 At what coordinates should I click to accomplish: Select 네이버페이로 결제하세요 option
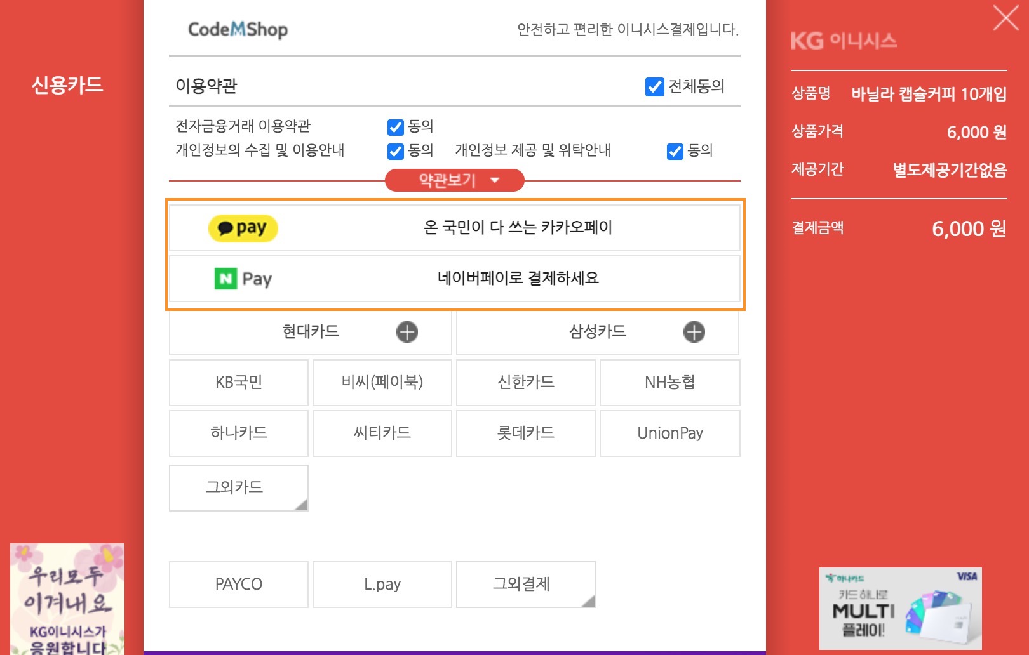pos(455,279)
